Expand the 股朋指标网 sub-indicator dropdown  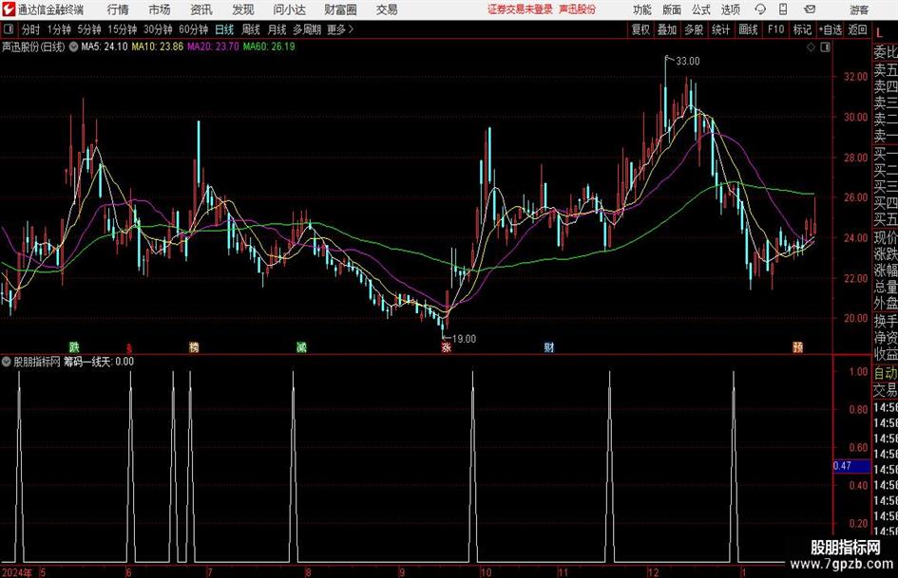(x=7, y=362)
